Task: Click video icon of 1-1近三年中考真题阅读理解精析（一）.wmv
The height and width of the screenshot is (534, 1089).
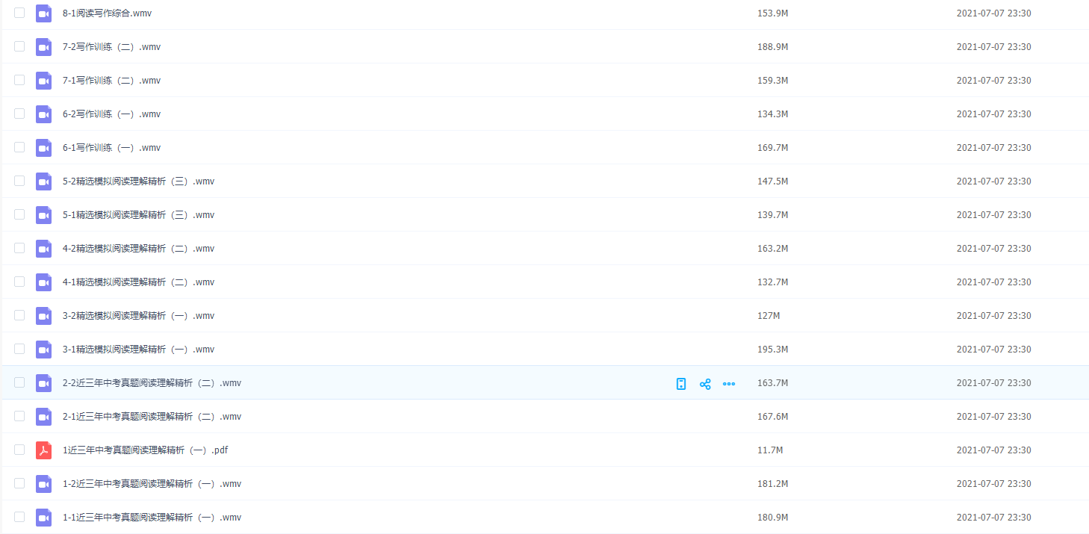Action: pos(43,518)
